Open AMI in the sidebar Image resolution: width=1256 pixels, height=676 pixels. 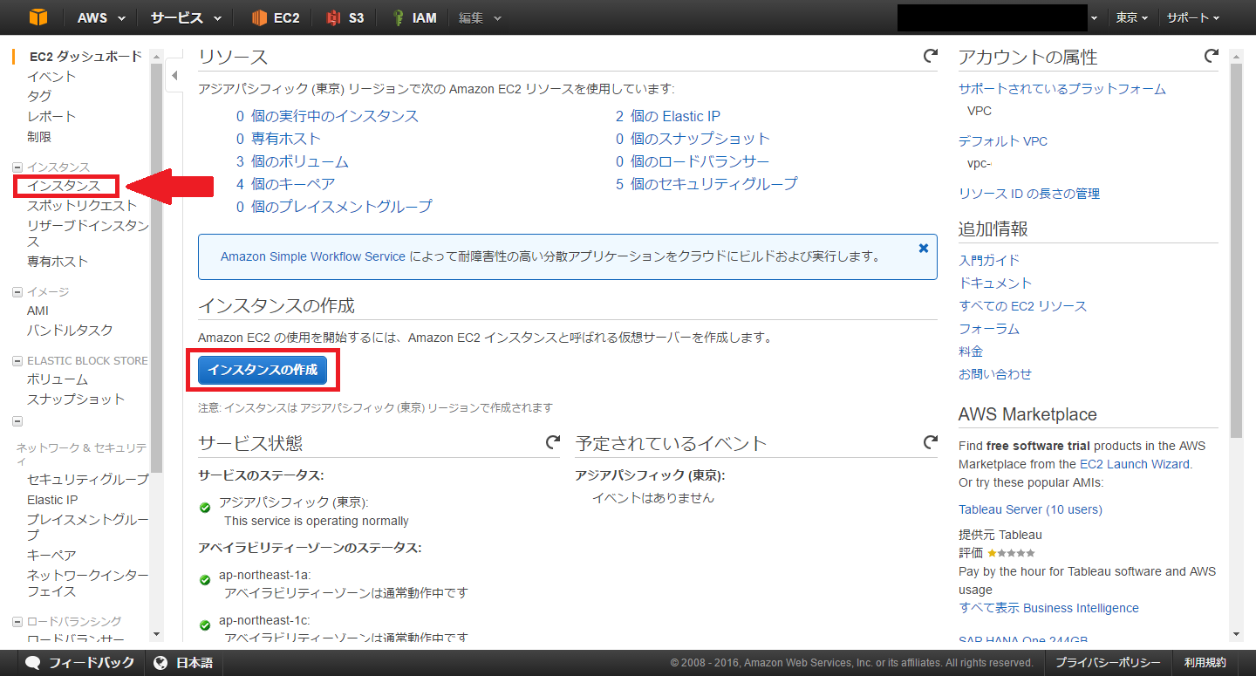(x=38, y=311)
